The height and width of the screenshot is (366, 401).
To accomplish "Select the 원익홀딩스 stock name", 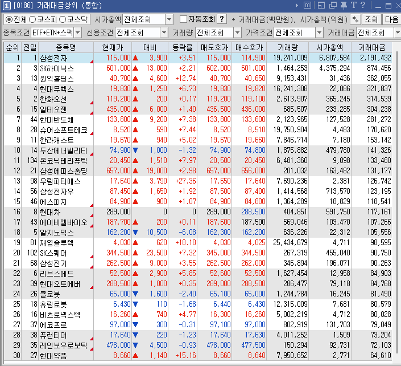I will tap(57, 79).
